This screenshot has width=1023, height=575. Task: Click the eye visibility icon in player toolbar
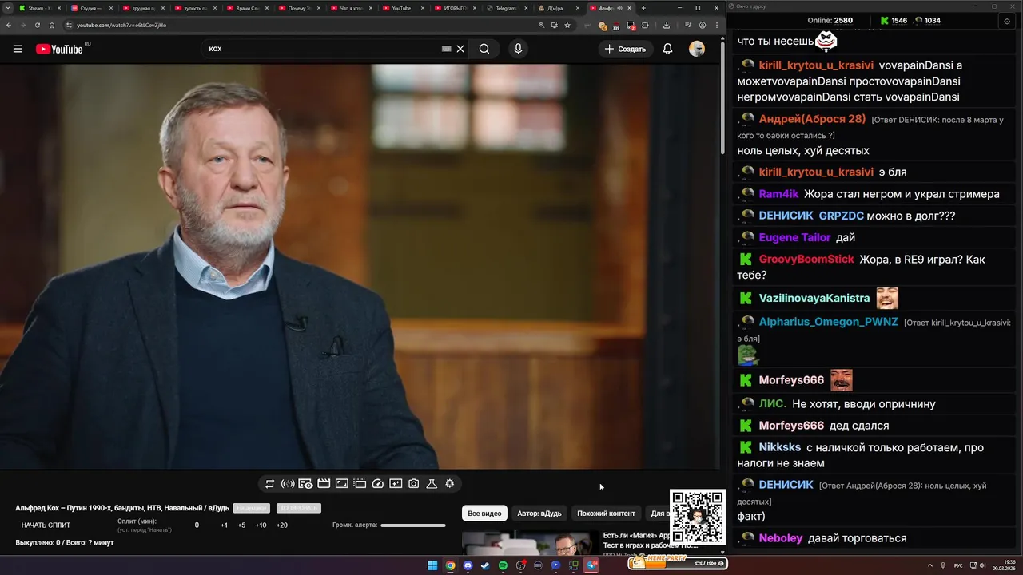(305, 483)
